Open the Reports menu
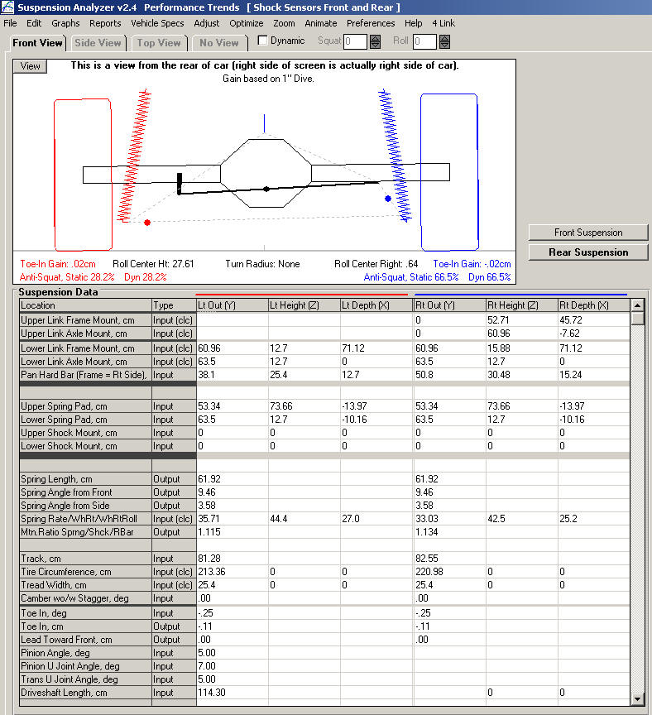Screen dimensions: 652x715 [x=105, y=23]
